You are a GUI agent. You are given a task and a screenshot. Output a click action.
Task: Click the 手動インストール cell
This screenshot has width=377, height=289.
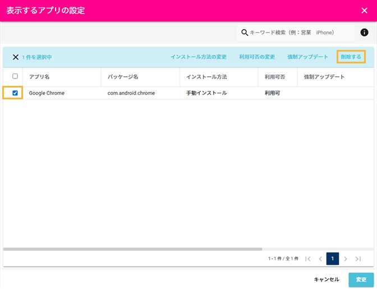pos(206,93)
